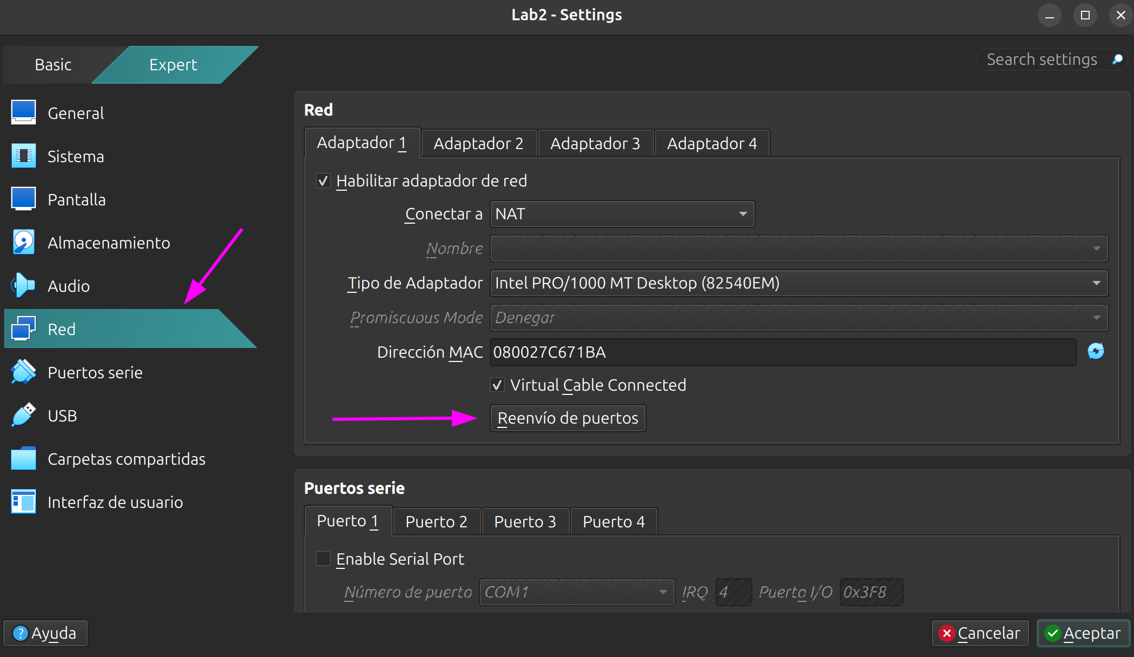Enable Serial Port checkbox

[x=323, y=559]
